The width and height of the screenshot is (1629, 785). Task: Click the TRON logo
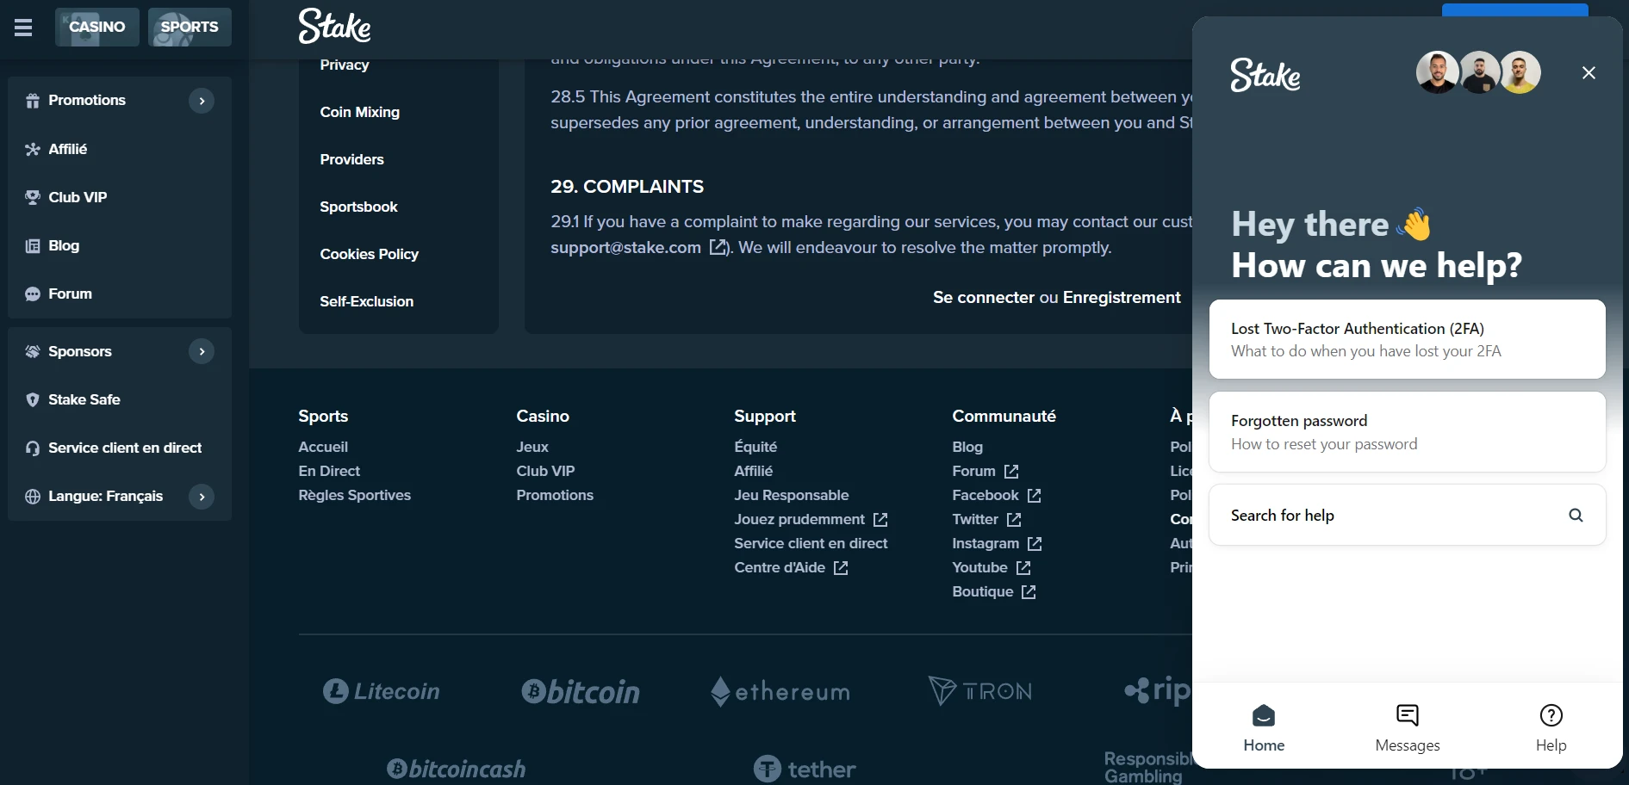tap(980, 691)
